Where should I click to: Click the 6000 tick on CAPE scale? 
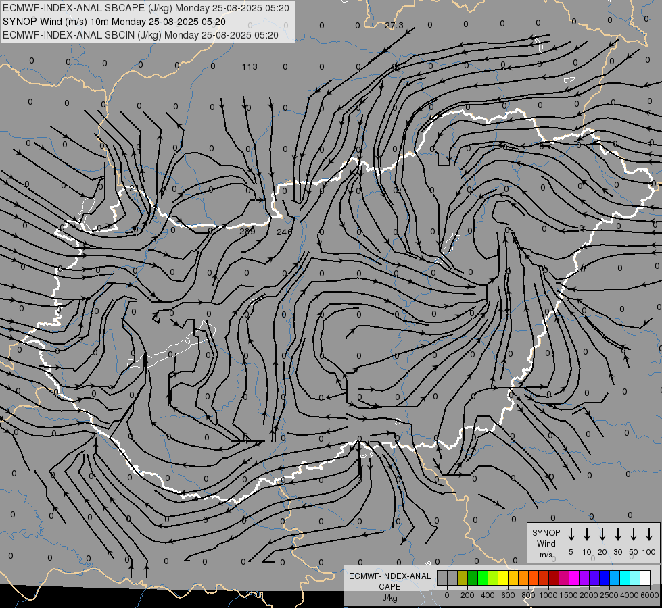pyautogui.click(x=650, y=595)
